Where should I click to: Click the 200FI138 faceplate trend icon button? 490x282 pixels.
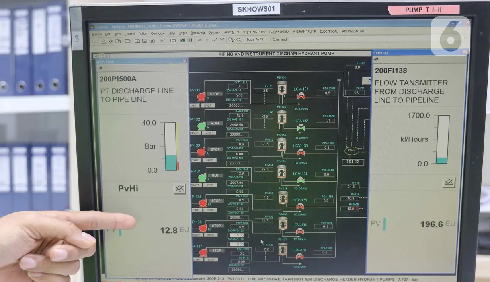pyautogui.click(x=449, y=182)
